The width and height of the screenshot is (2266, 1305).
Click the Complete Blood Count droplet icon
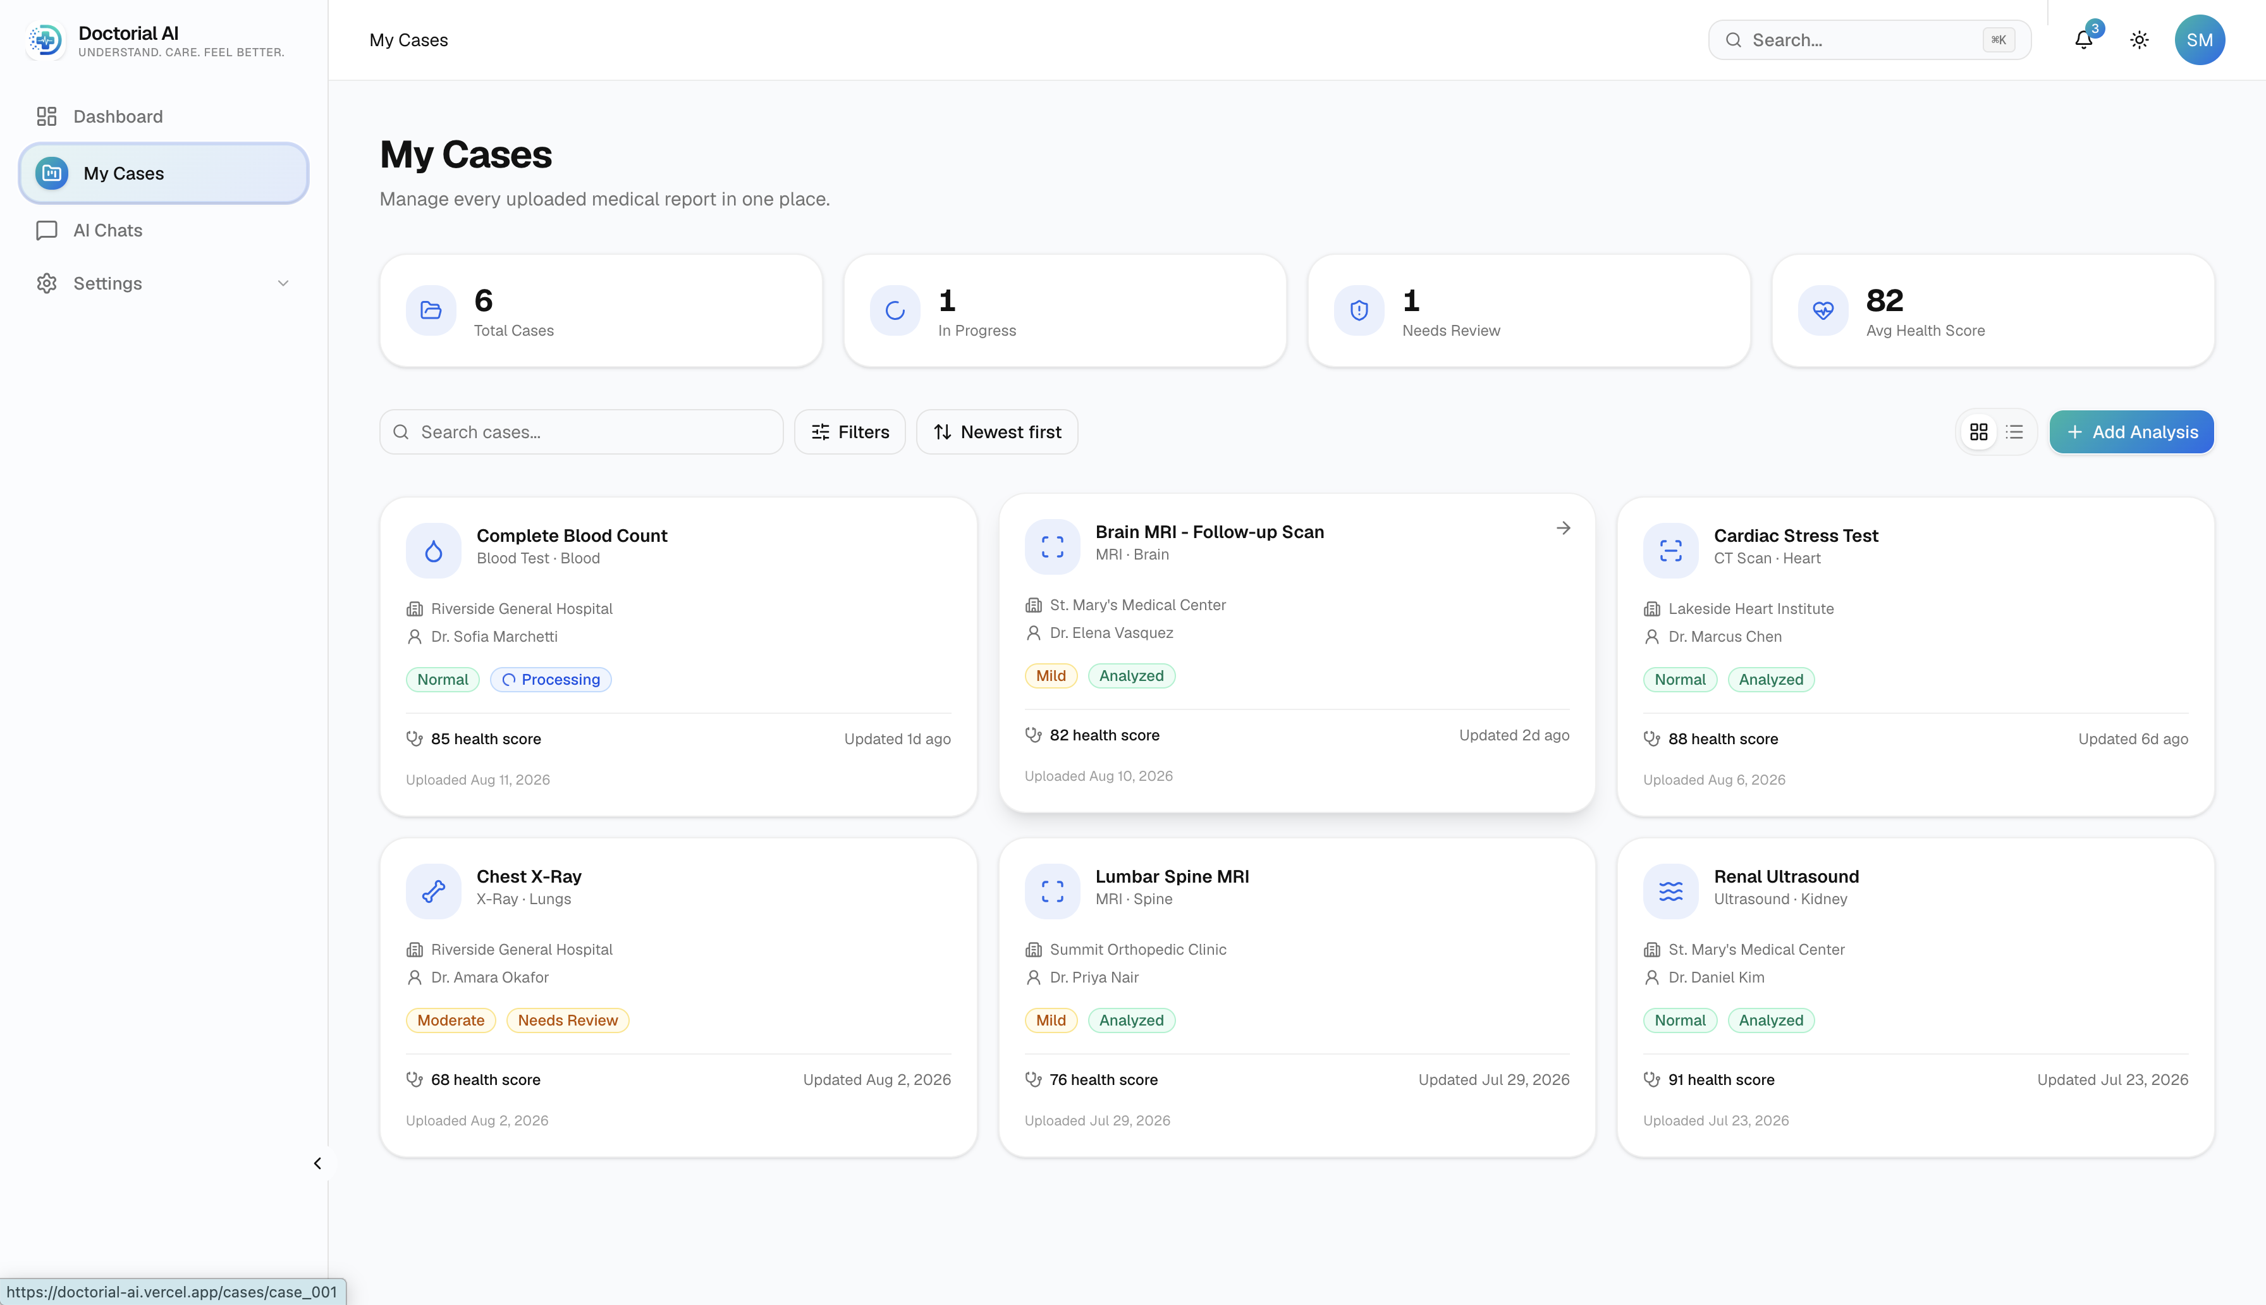(x=434, y=550)
